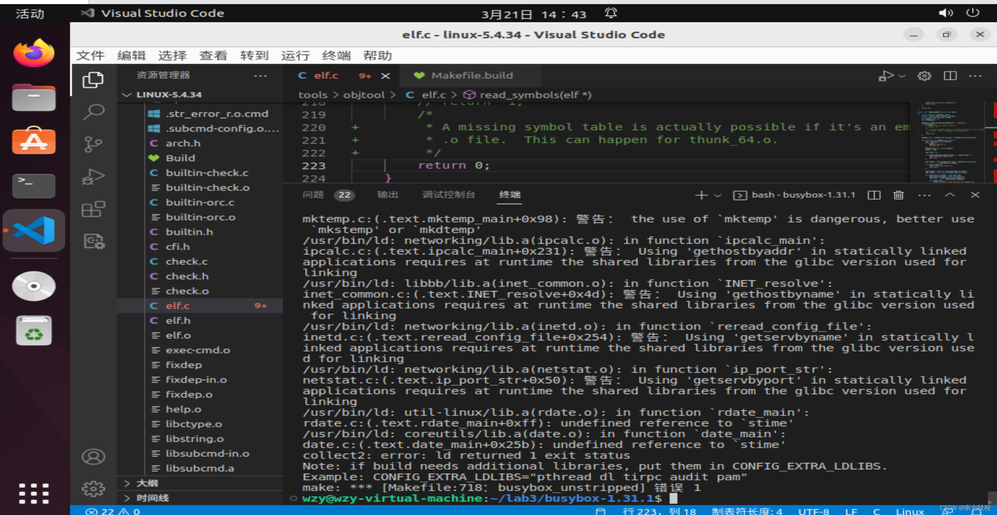Maximize the panel with the chevron-up toggle
Image resolution: width=997 pixels, height=515 pixels.
click(950, 195)
